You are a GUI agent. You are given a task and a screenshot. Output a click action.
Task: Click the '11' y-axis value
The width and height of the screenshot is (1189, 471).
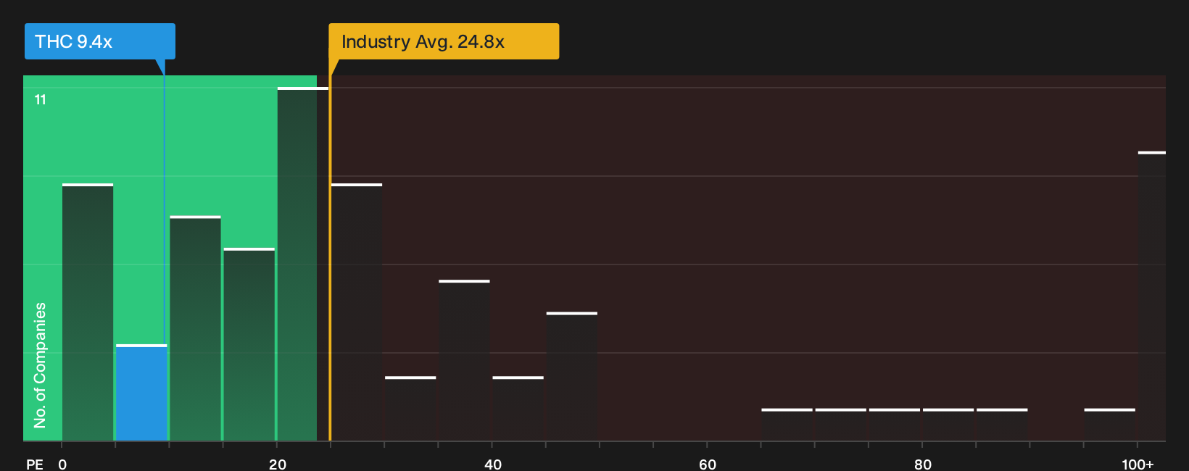[41, 100]
